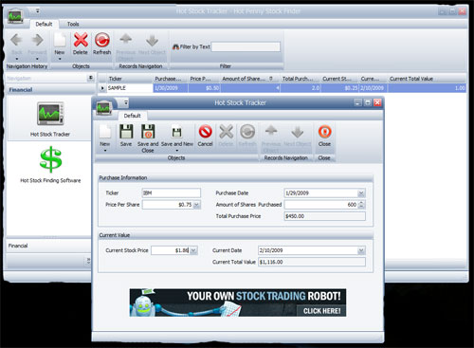Click Amount of Shares Purchased field
This screenshot has width=474, height=348.
click(x=321, y=205)
